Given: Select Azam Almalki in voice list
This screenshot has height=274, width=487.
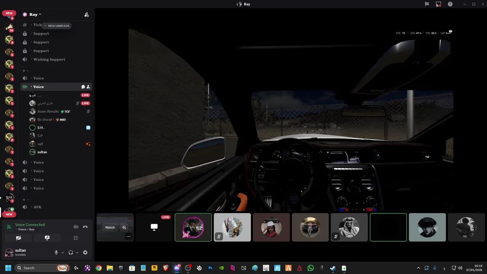Looking at the screenshot, I should (x=60, y=112).
